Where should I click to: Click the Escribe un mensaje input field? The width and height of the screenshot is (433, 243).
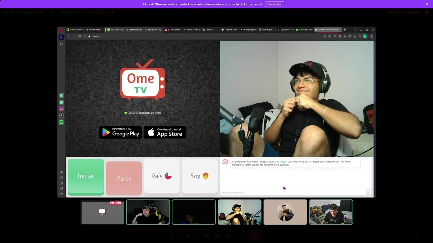pos(293,192)
